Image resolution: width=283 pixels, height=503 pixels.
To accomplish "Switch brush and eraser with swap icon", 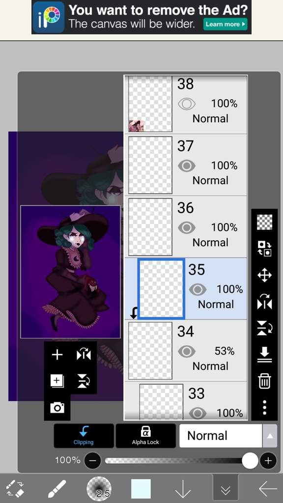I will point(15,489).
